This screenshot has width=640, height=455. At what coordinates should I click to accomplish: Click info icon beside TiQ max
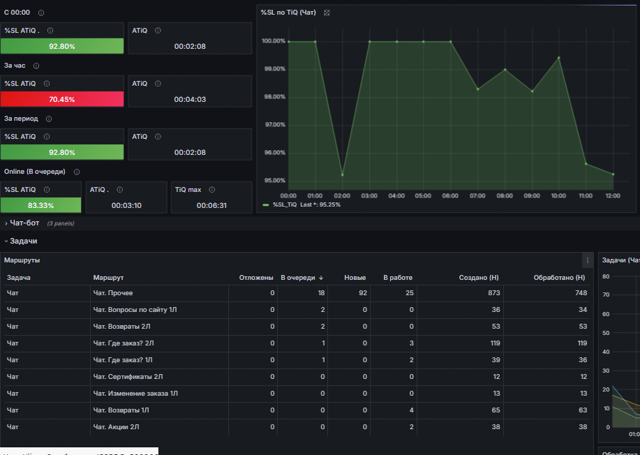tap(211, 190)
